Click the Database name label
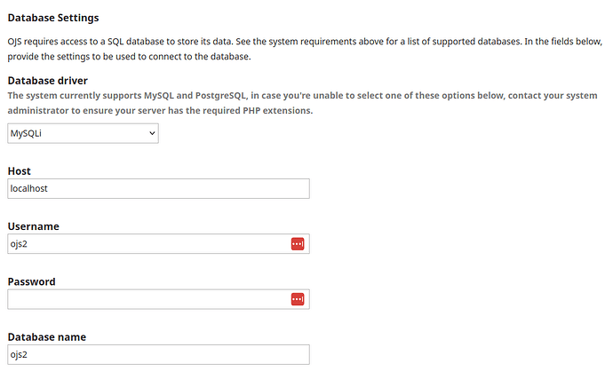Viewport: 613px width, 379px height. (x=46, y=337)
